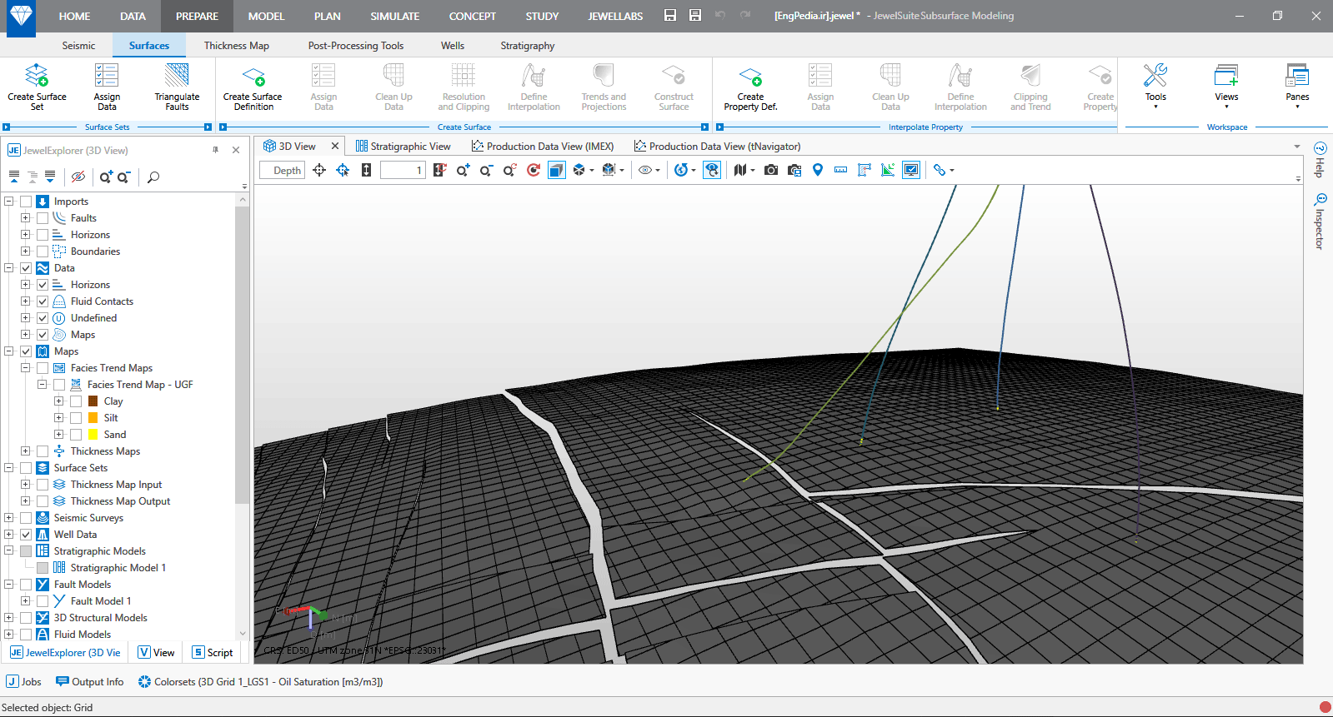The height and width of the screenshot is (717, 1333).
Task: Click the vertical exaggeration icon
Action: click(x=366, y=170)
